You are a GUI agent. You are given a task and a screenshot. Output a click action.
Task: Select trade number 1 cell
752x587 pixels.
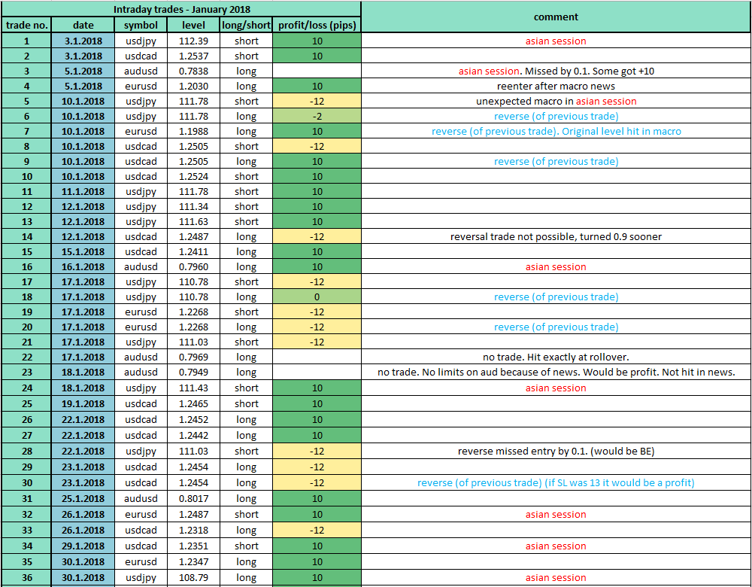(26, 41)
